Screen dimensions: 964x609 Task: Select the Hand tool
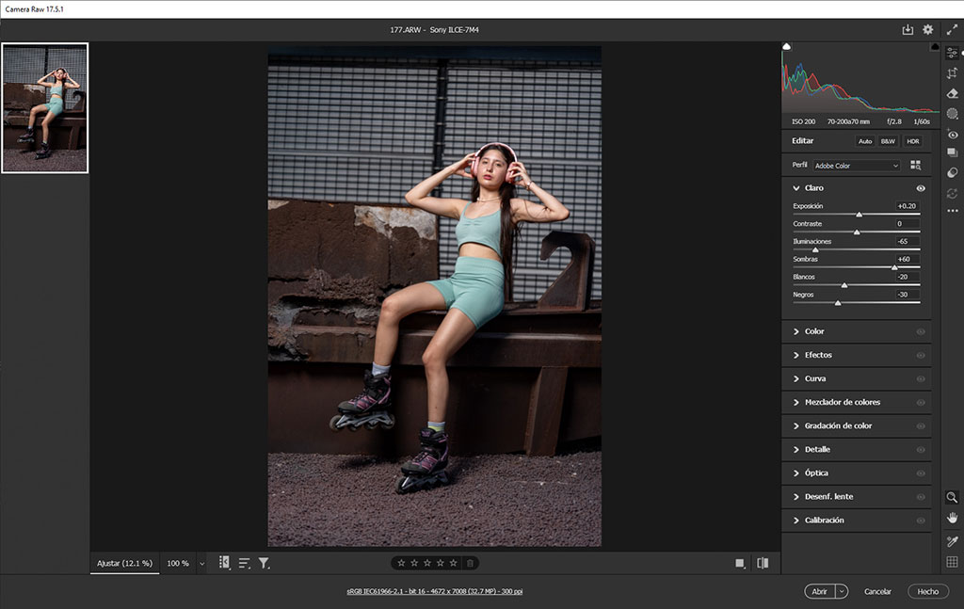pos(952,518)
